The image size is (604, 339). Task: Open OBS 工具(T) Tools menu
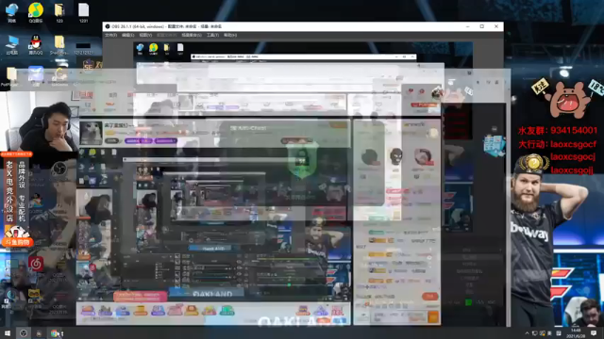pyautogui.click(x=212, y=35)
